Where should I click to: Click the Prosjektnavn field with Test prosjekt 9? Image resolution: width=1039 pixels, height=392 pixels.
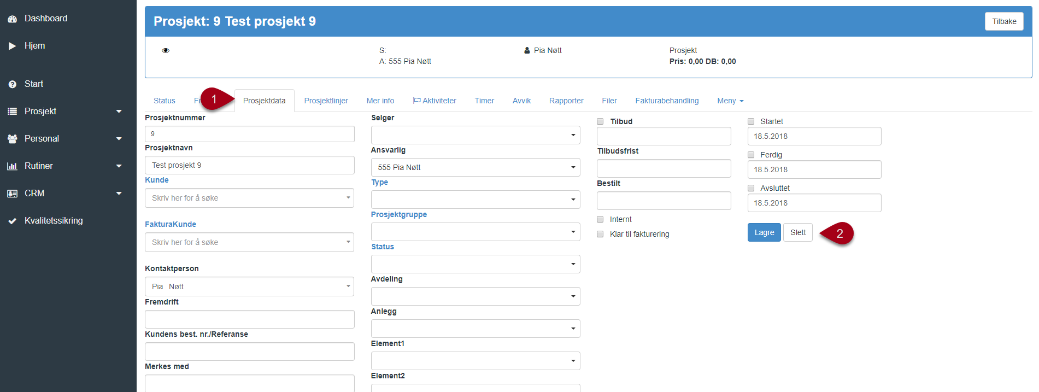pos(249,165)
